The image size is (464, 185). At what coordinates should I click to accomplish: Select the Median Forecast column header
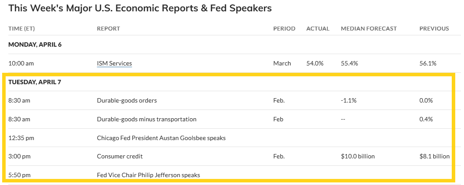tap(369, 29)
